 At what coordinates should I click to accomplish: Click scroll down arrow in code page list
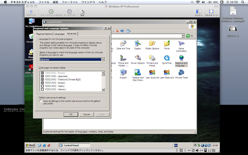point(103,90)
